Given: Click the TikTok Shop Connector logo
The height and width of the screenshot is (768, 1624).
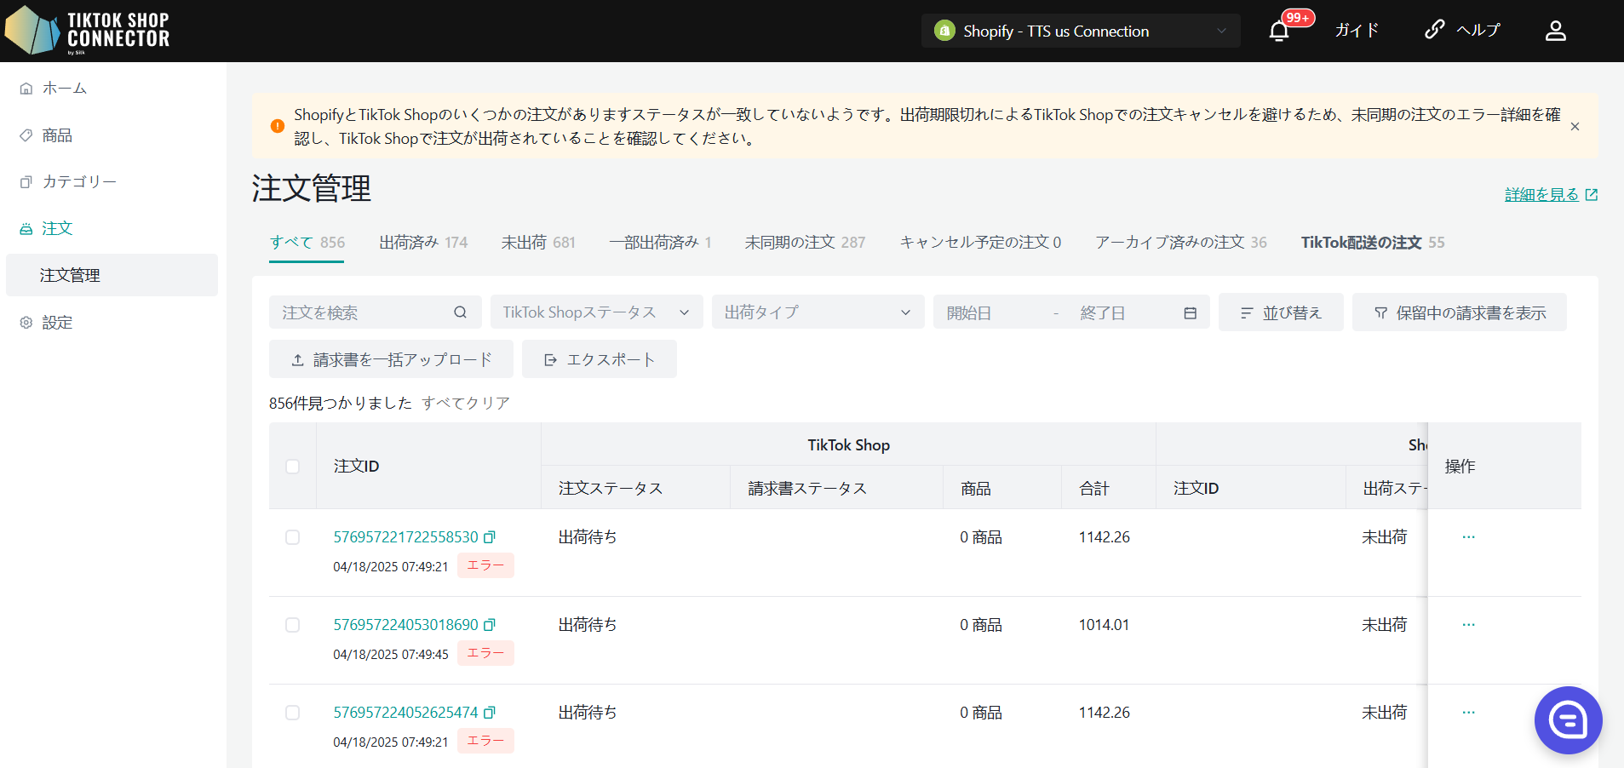Looking at the screenshot, I should 88,30.
